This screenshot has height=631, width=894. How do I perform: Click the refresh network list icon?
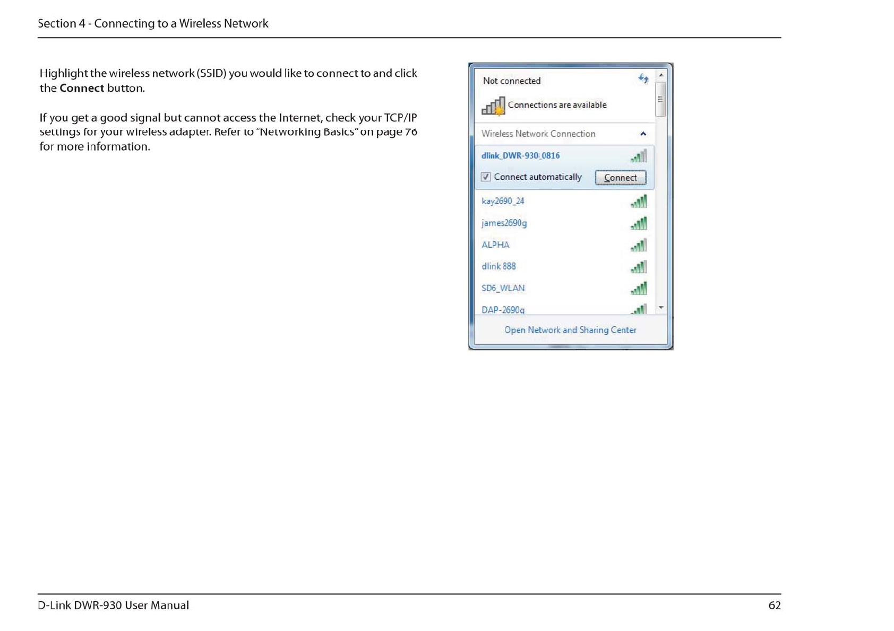[643, 79]
